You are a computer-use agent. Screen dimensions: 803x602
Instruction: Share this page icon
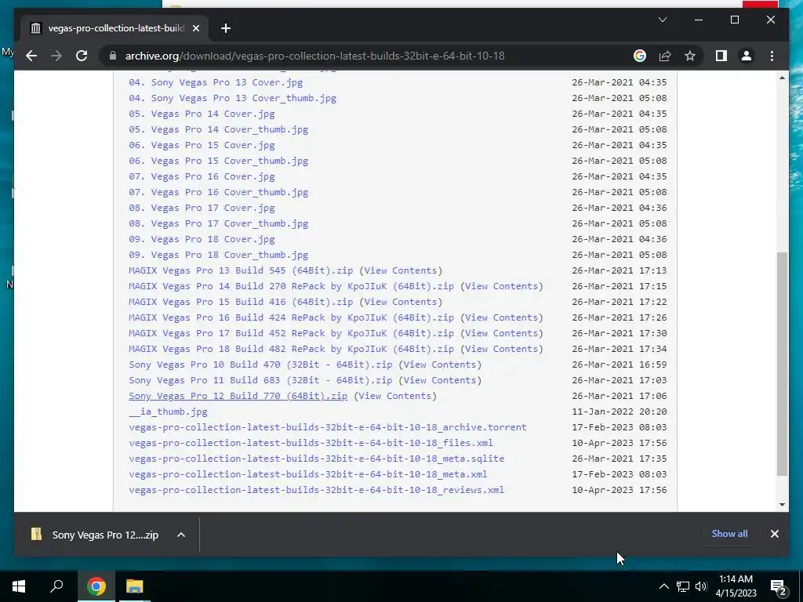point(665,56)
